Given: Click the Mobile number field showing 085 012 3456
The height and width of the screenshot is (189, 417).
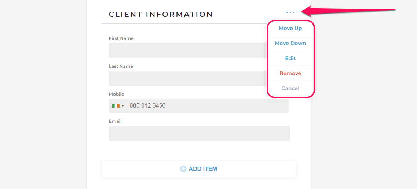Looking at the screenshot, I should pos(199,106).
